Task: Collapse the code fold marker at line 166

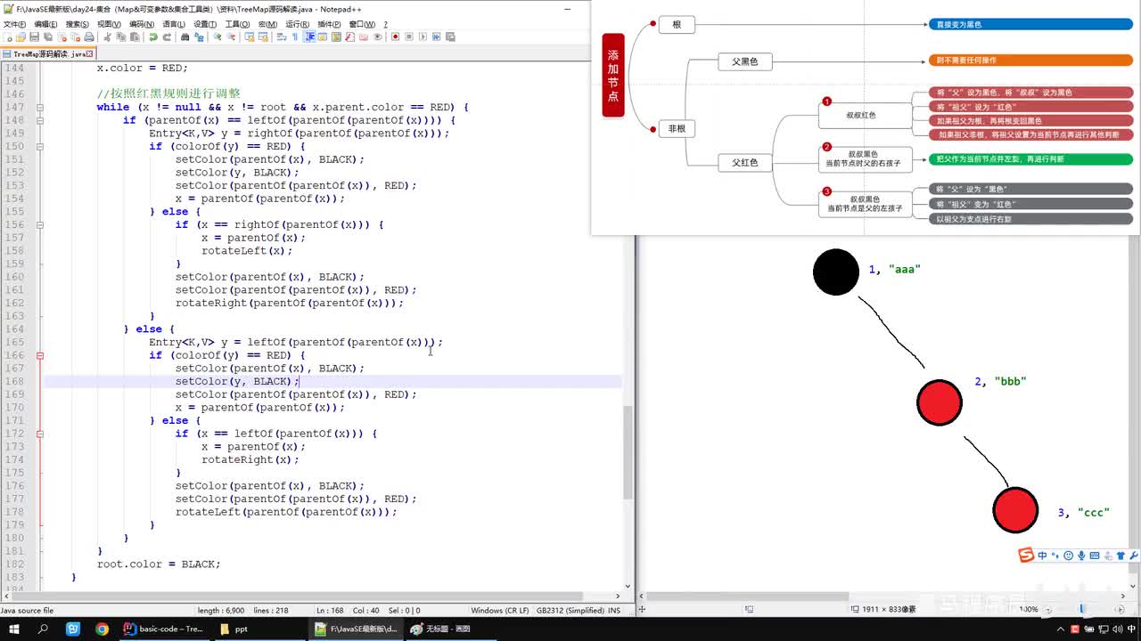Action: pyautogui.click(x=40, y=355)
